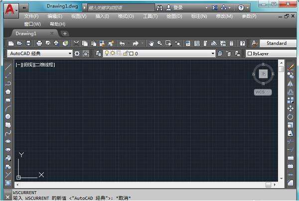Select the Circle draw tool

point(8,116)
